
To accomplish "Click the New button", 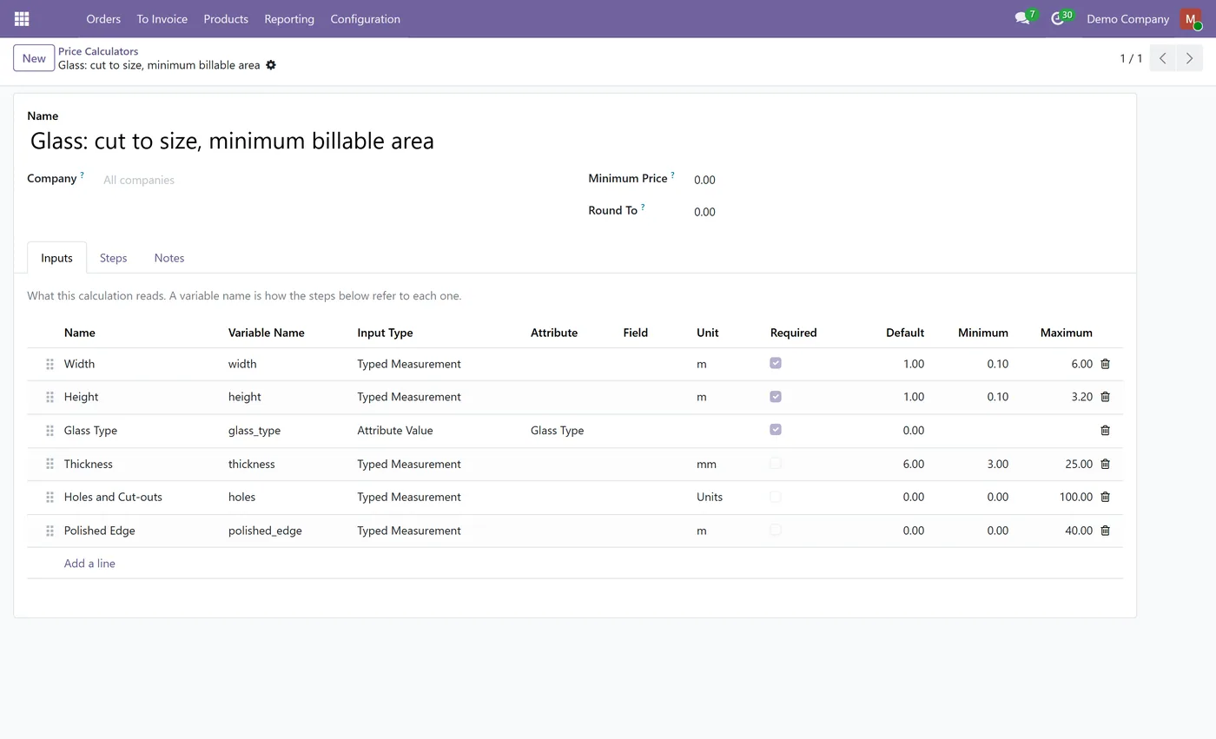I will point(34,58).
